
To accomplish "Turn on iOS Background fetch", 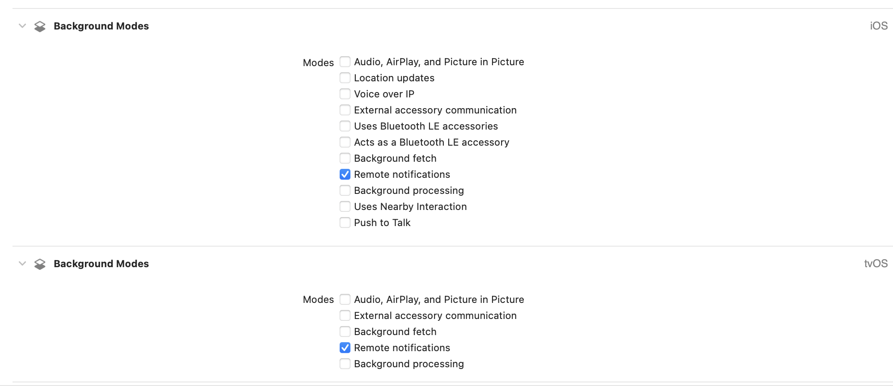I will click(345, 158).
